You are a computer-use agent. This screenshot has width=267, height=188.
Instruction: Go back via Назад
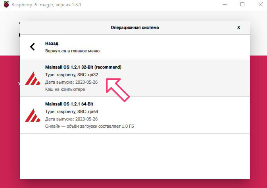click(x=135, y=47)
